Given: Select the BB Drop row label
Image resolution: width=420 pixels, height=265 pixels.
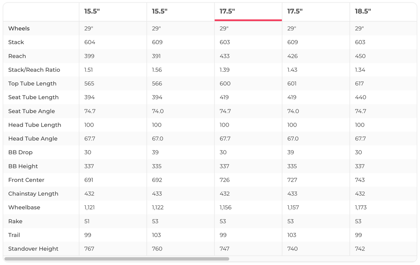Looking at the screenshot, I should pos(20,153).
